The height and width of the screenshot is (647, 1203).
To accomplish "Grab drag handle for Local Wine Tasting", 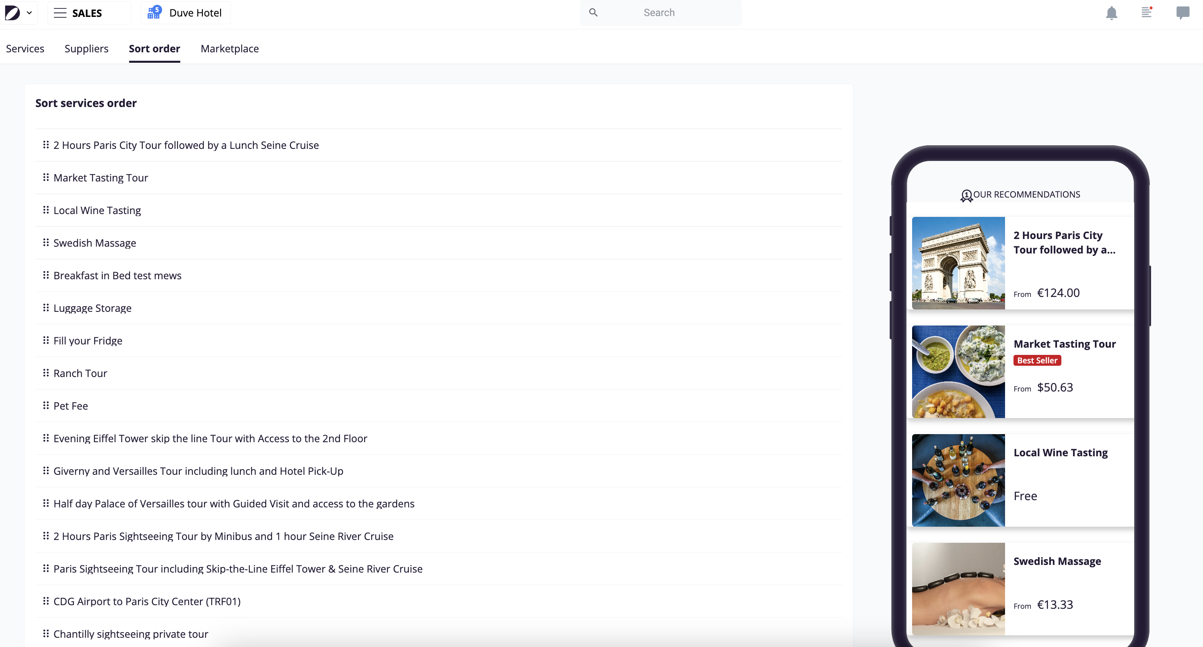I will (46, 210).
